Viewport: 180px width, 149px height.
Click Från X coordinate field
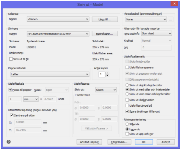click(87, 108)
